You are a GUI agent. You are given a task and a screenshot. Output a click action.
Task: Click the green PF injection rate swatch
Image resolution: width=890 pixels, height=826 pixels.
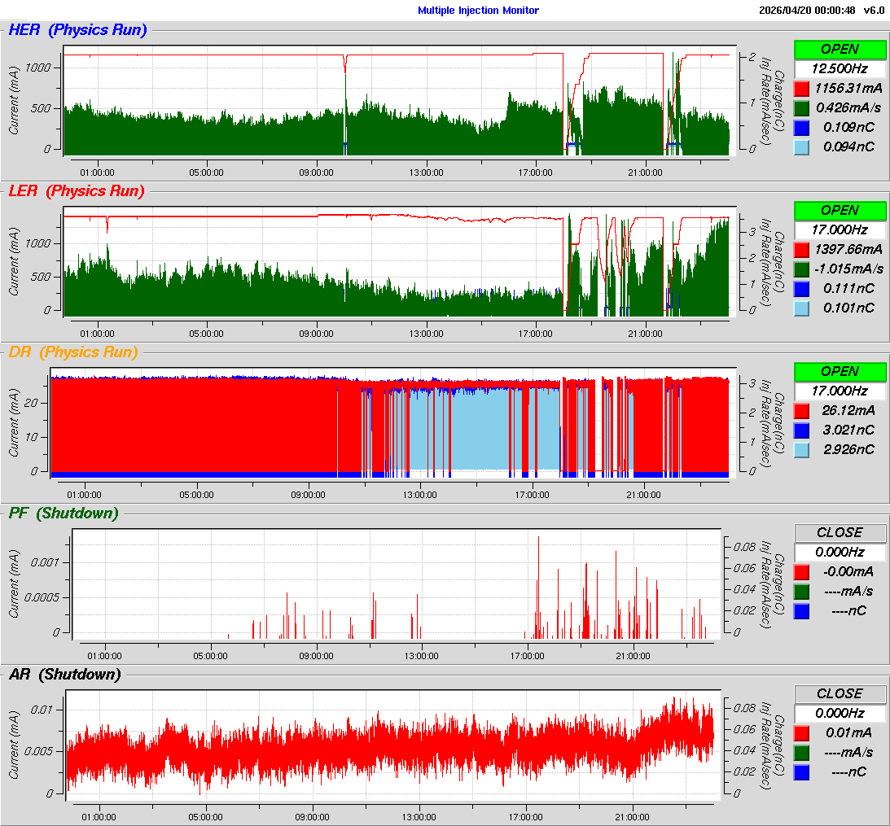pyautogui.click(x=801, y=591)
